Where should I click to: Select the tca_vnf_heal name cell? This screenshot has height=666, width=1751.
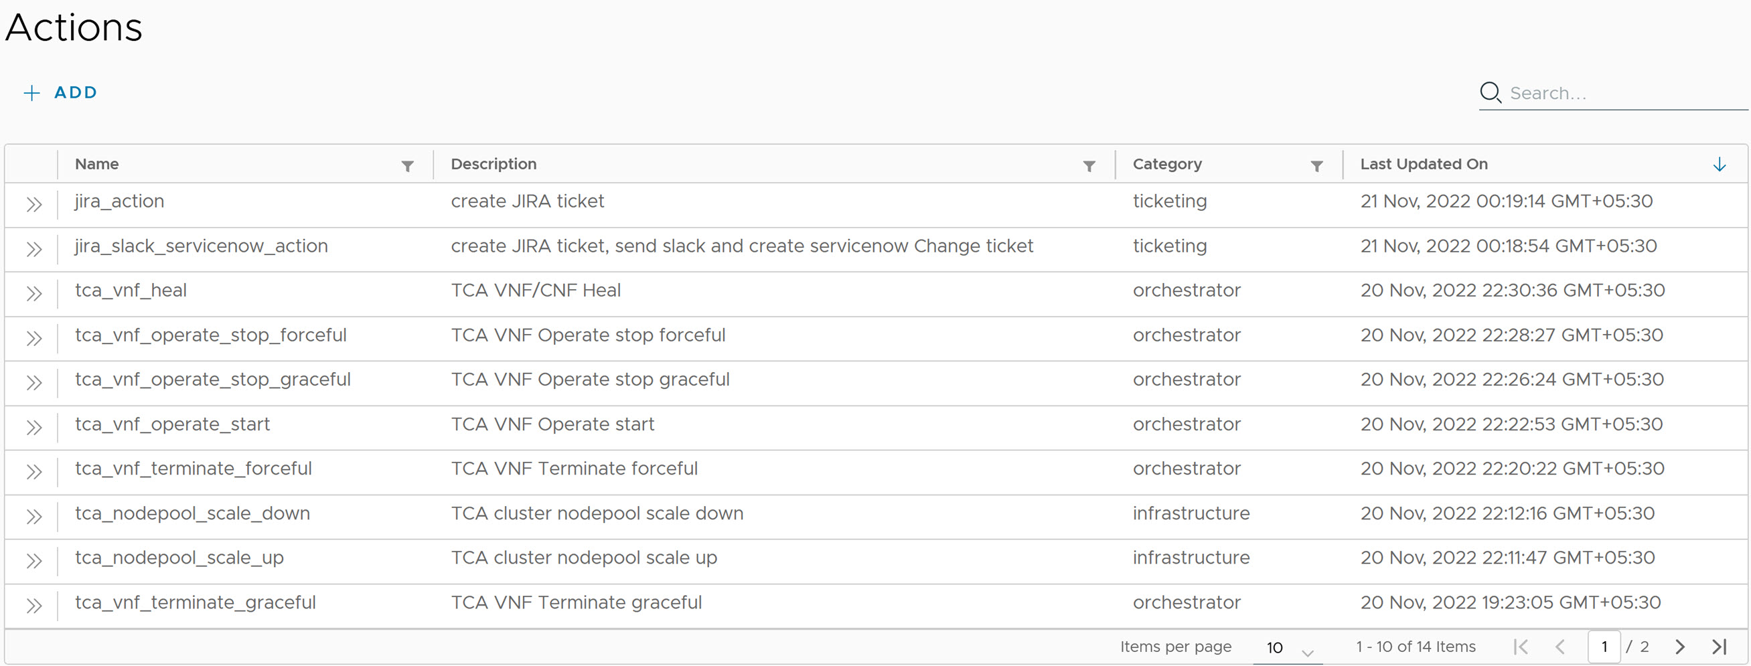(x=131, y=290)
